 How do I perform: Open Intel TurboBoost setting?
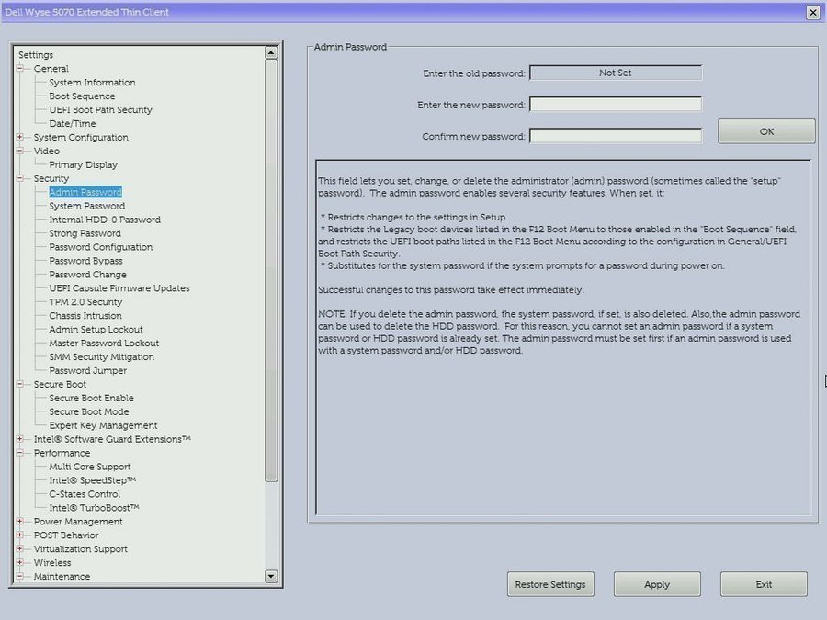pos(94,508)
